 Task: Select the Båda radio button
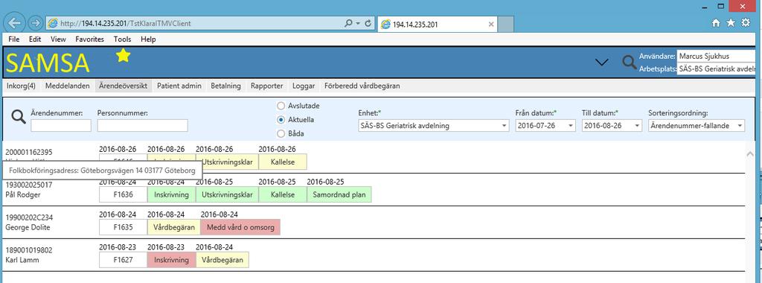[281, 133]
